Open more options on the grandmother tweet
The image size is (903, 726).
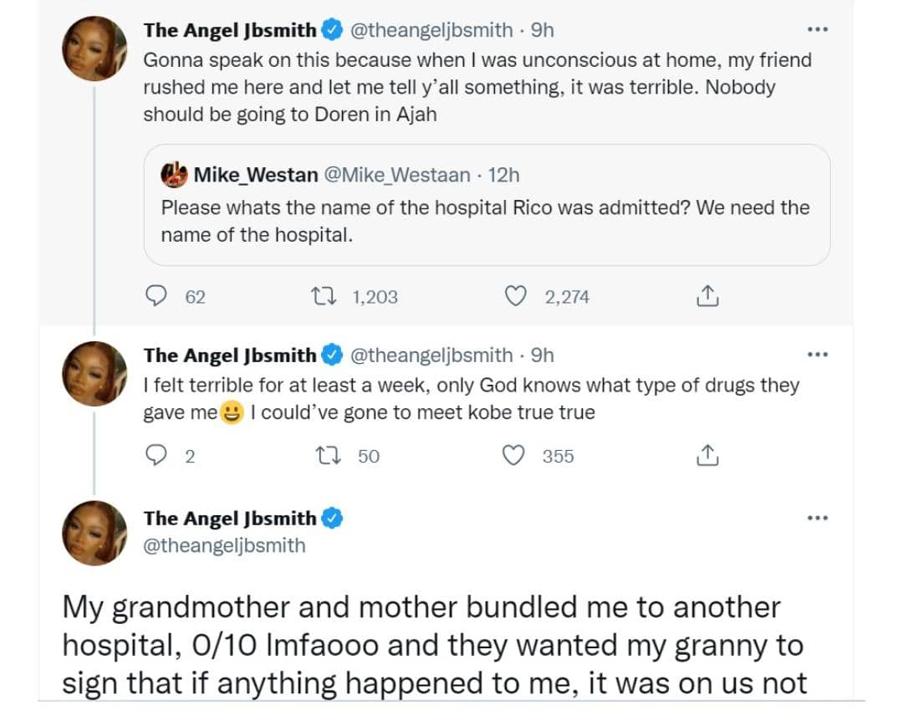pyautogui.click(x=817, y=519)
